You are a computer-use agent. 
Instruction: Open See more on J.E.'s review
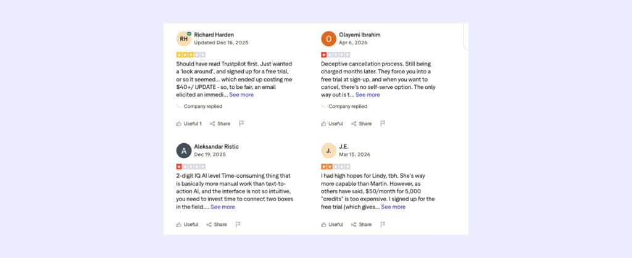(x=393, y=207)
